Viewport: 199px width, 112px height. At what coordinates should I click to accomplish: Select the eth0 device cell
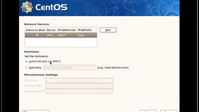tap(50, 35)
